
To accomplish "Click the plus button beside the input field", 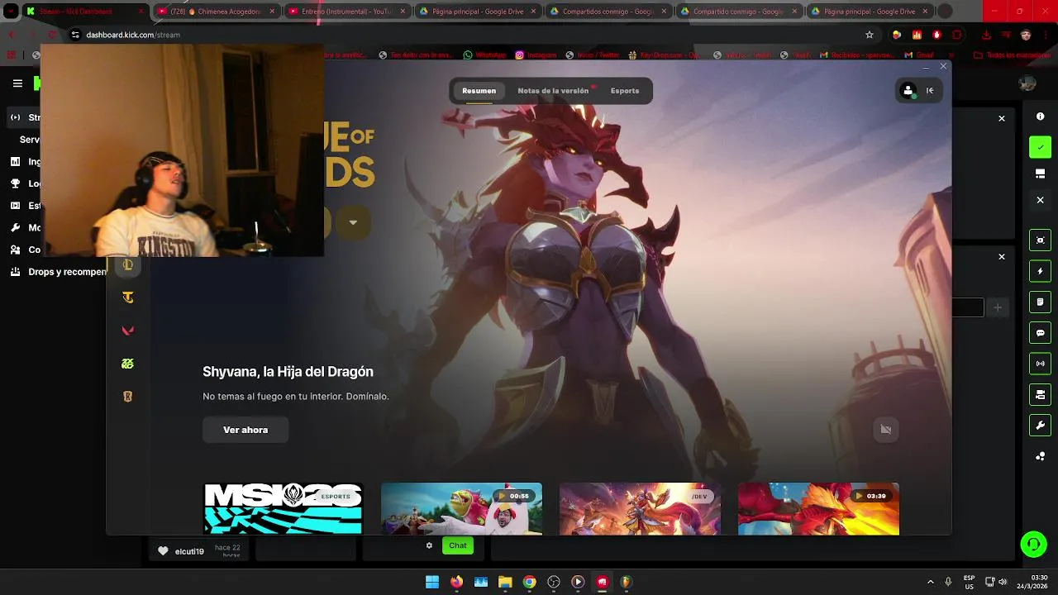I will click(x=998, y=307).
